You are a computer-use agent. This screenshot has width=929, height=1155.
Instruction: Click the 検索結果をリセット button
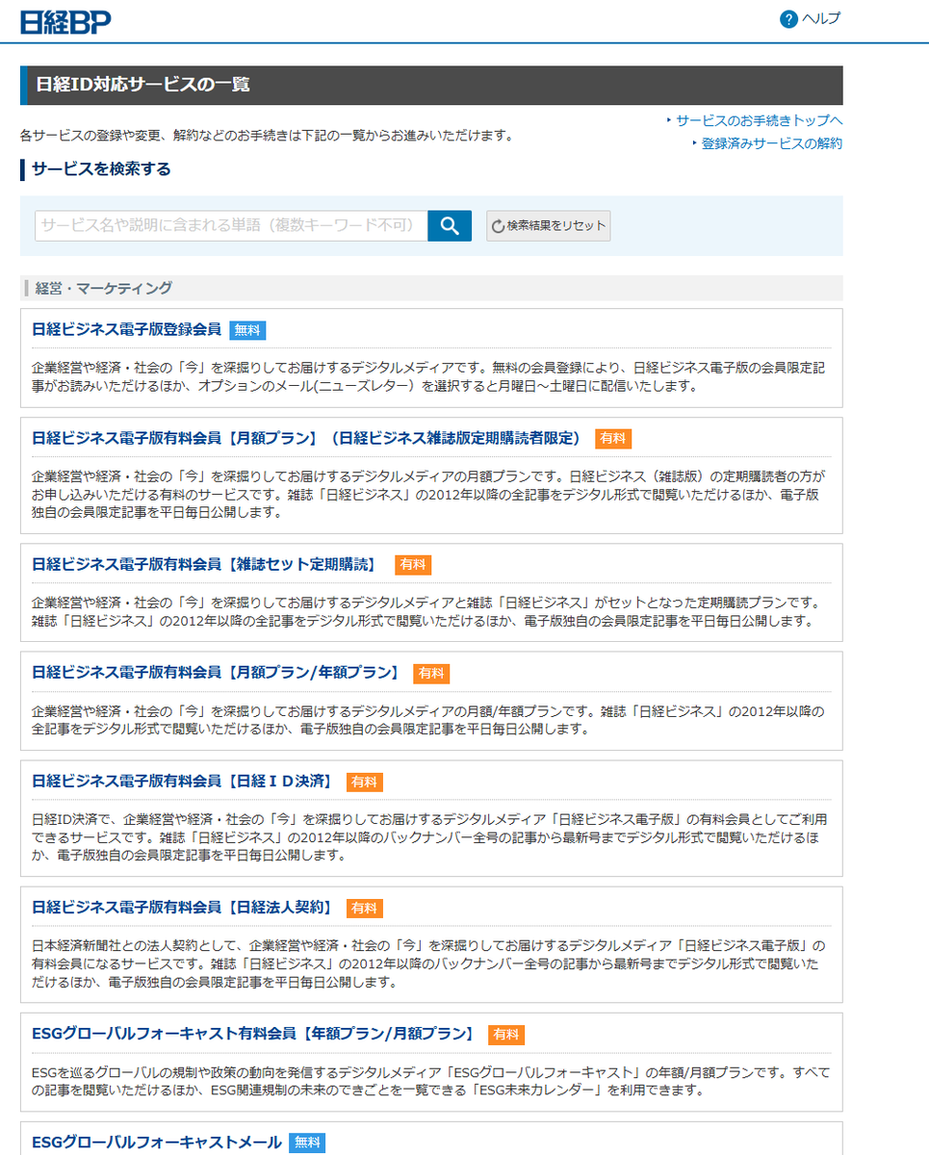(549, 225)
